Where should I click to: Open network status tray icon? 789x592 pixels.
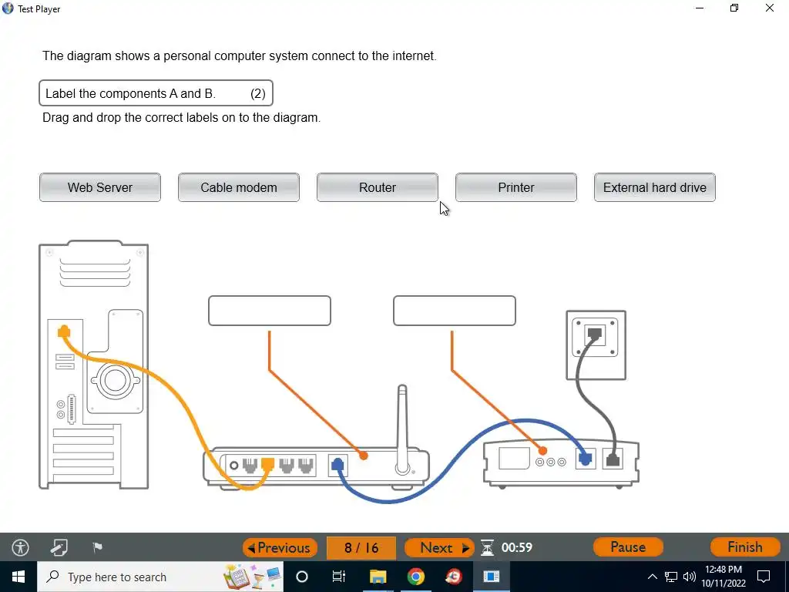click(x=671, y=577)
